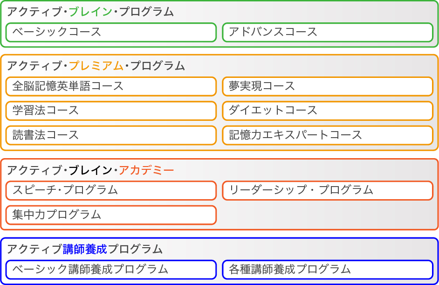Click the アクティブ・ブレイン・プログラム section title
This screenshot has height=285, width=439.
coord(90,12)
